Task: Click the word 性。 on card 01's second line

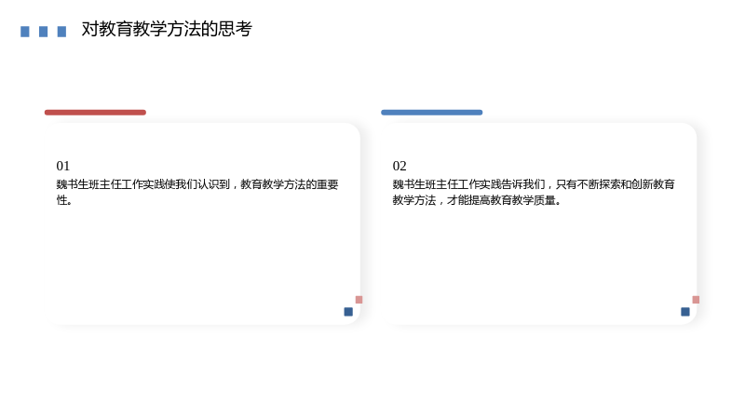Action: click(x=64, y=200)
